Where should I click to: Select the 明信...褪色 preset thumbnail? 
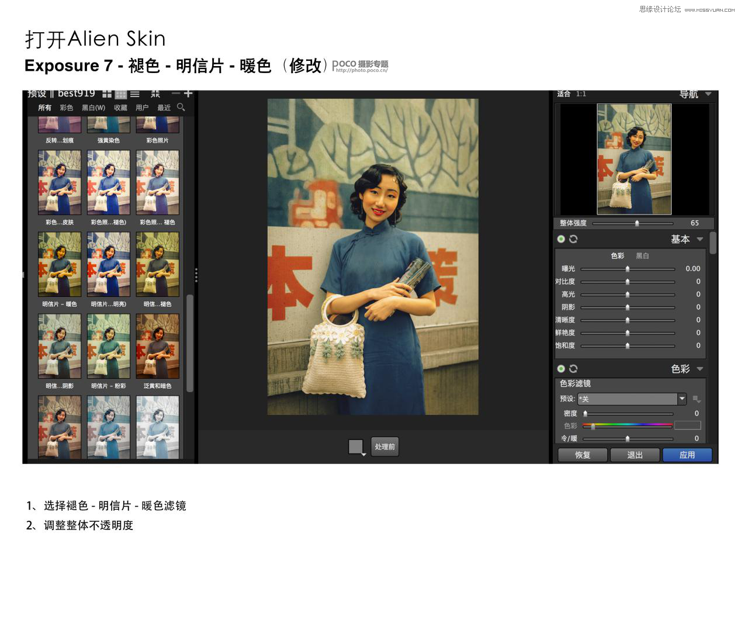click(x=158, y=265)
